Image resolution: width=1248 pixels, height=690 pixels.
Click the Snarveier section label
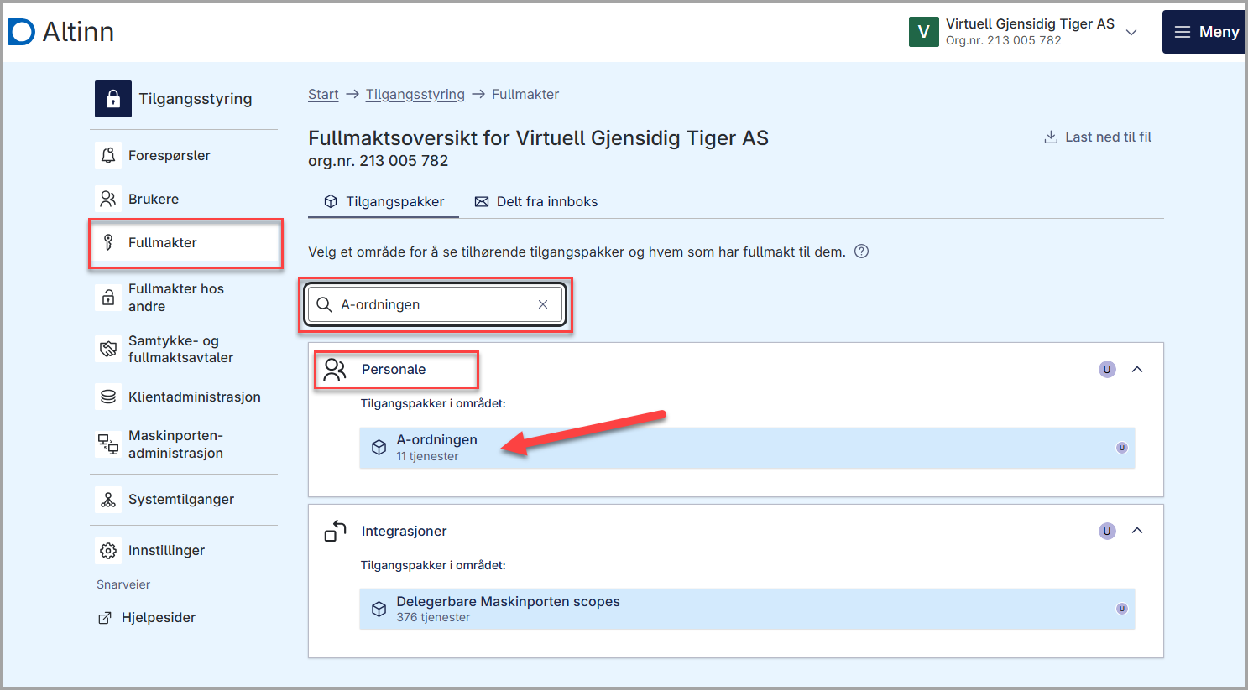tap(123, 584)
